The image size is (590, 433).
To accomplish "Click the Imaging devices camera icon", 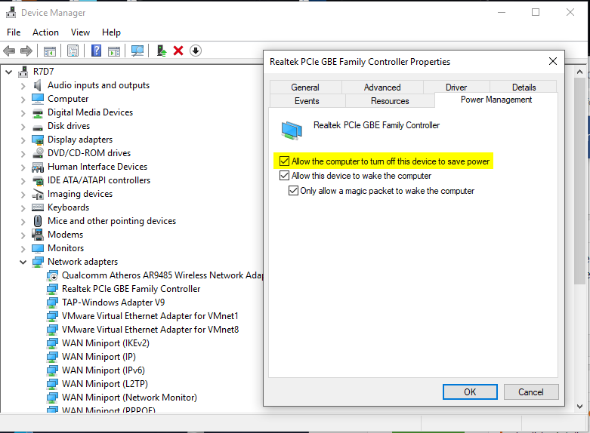I will [x=38, y=194].
